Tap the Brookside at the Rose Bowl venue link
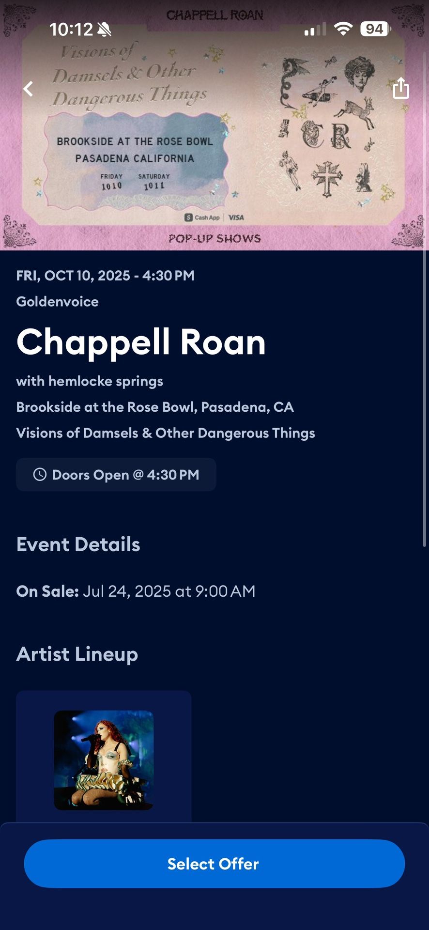Viewport: 429px width, 930px height. [155, 407]
